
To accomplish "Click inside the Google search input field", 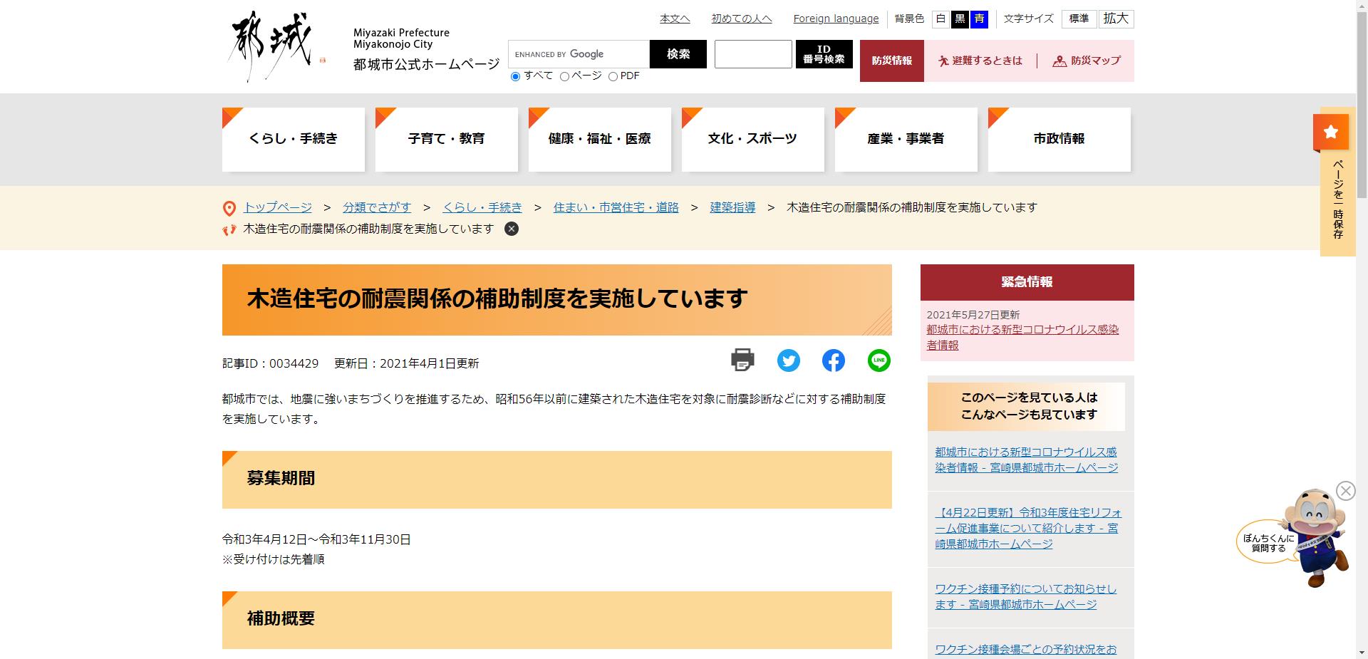I will 579,54.
